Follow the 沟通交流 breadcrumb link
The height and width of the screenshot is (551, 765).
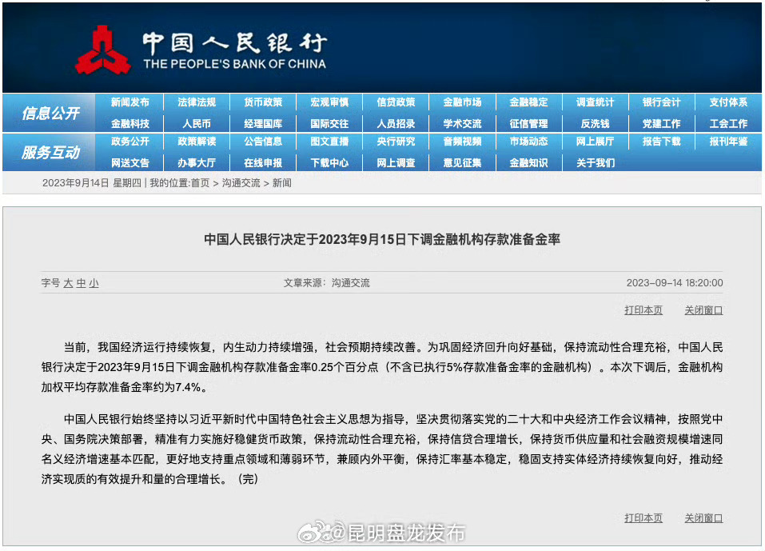pos(241,183)
